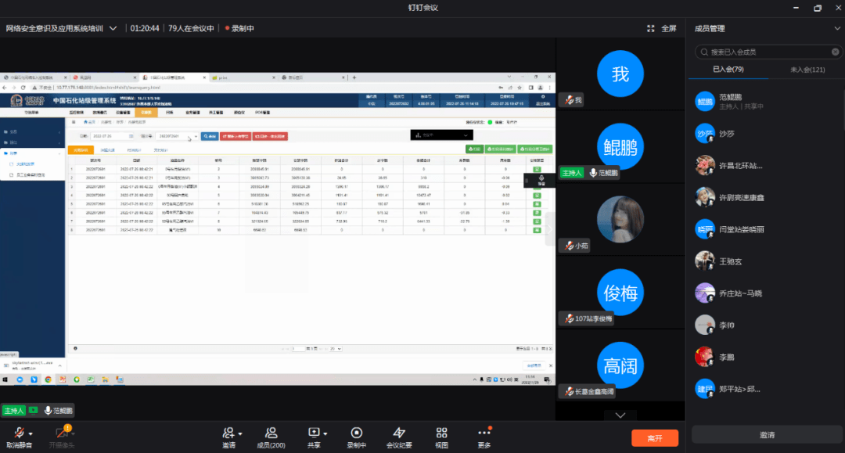Switch to 未入会(121) tab
This screenshot has width=845, height=453.
(807, 70)
